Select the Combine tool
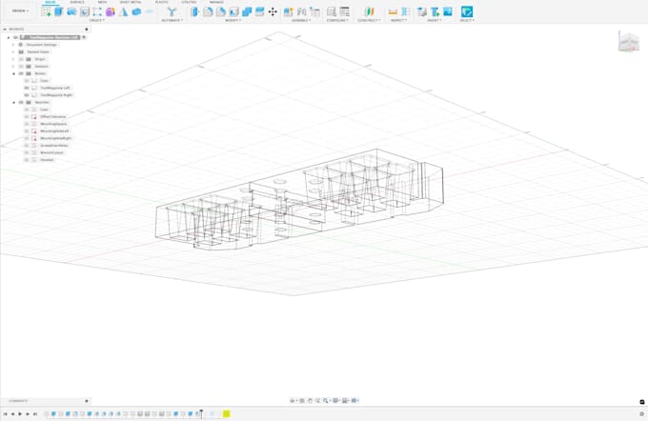The image size is (648, 421). (247, 11)
